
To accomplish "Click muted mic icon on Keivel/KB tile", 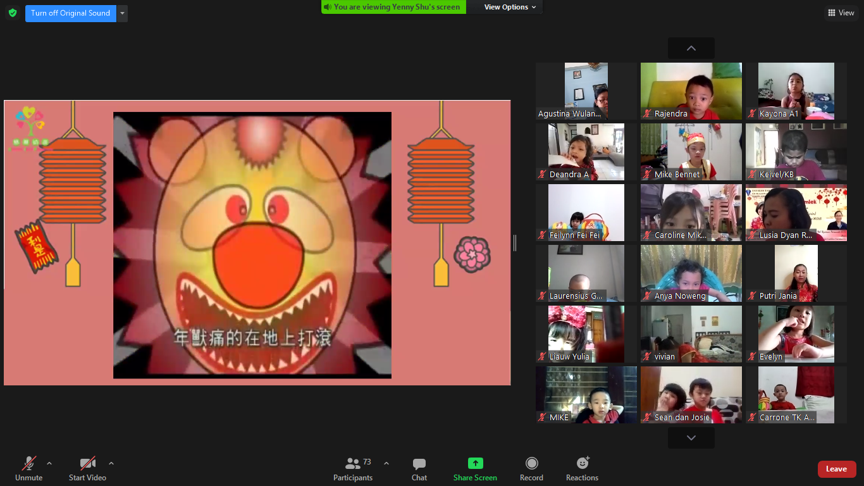I will (x=753, y=175).
